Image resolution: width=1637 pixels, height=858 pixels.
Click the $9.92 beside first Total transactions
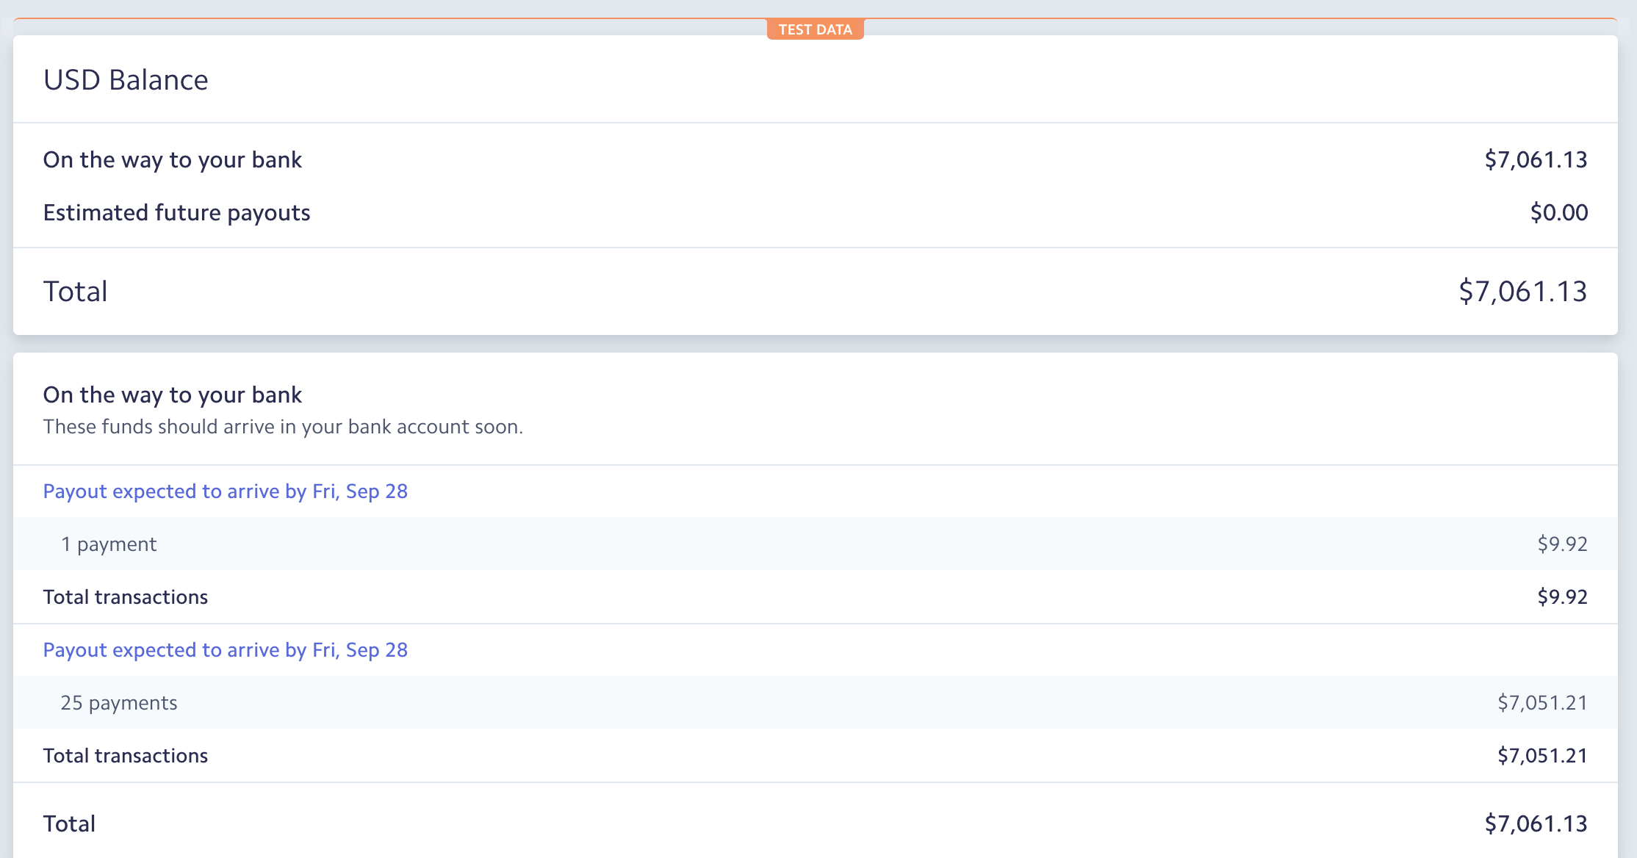click(1562, 597)
